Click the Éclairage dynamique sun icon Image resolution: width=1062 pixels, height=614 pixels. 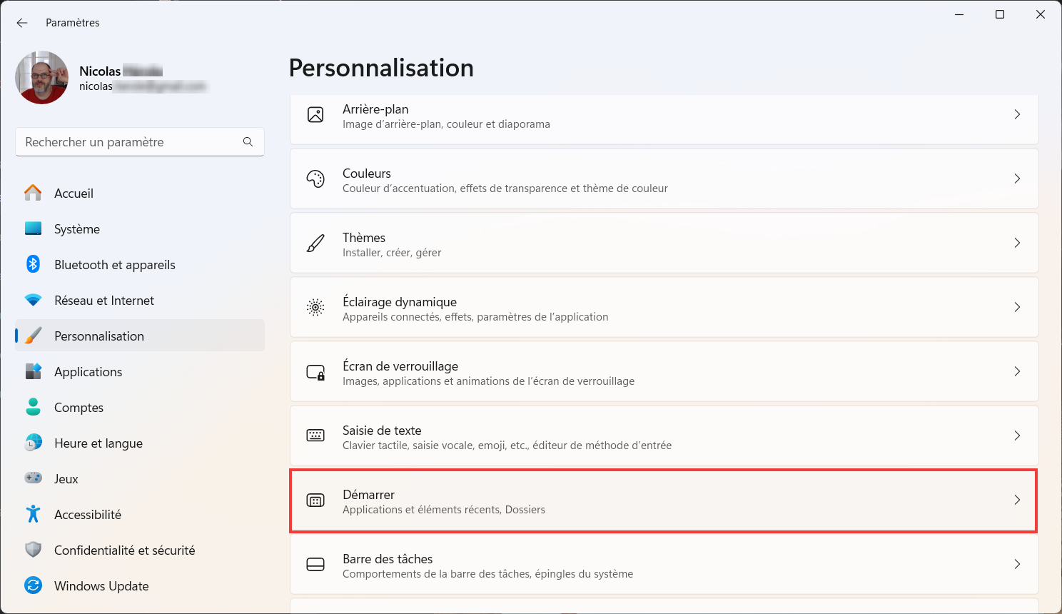tap(315, 307)
